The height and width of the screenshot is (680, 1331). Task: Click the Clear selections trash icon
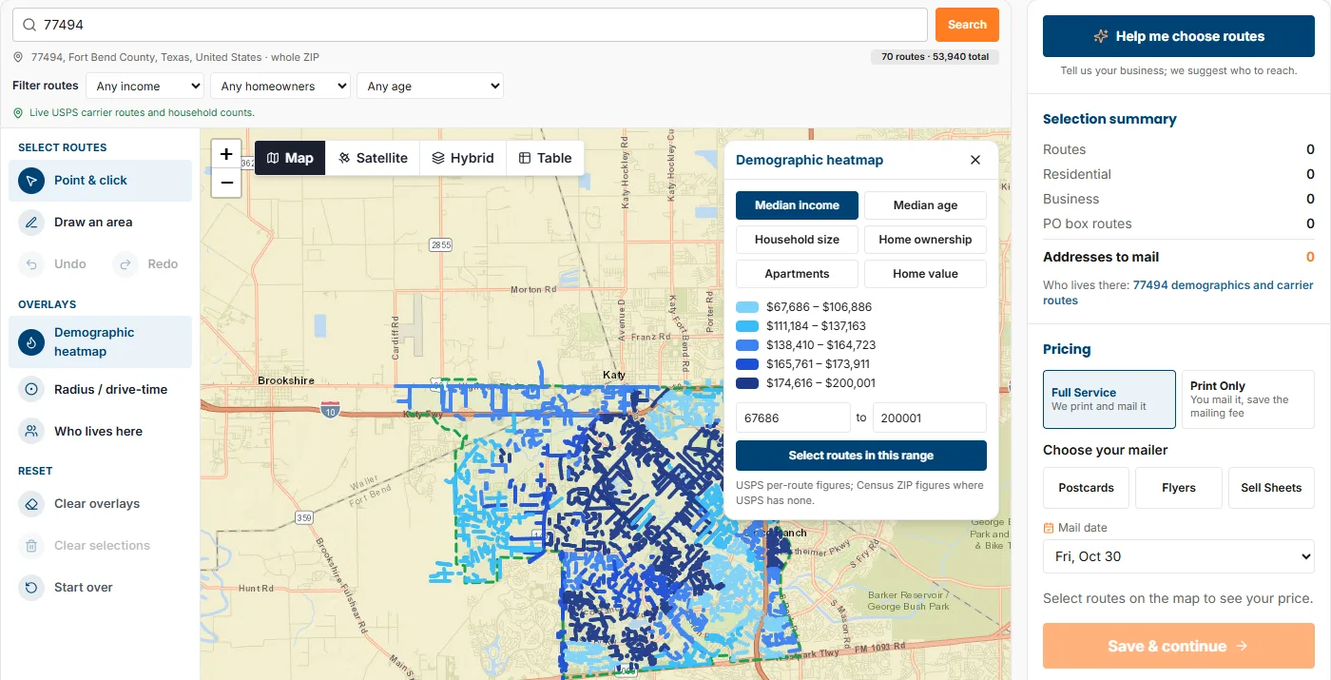[x=31, y=546]
